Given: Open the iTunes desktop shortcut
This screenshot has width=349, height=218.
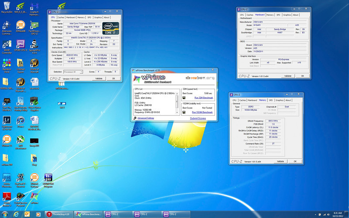Looking at the screenshot, I should coord(21,122).
